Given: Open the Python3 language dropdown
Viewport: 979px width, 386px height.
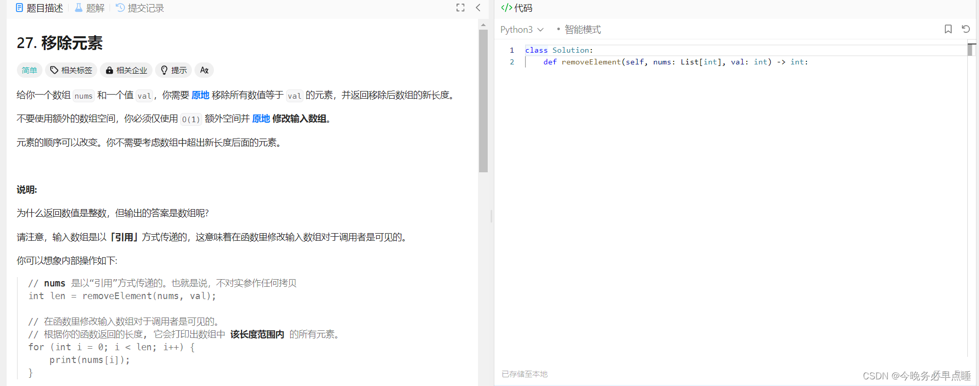Looking at the screenshot, I should 522,30.
